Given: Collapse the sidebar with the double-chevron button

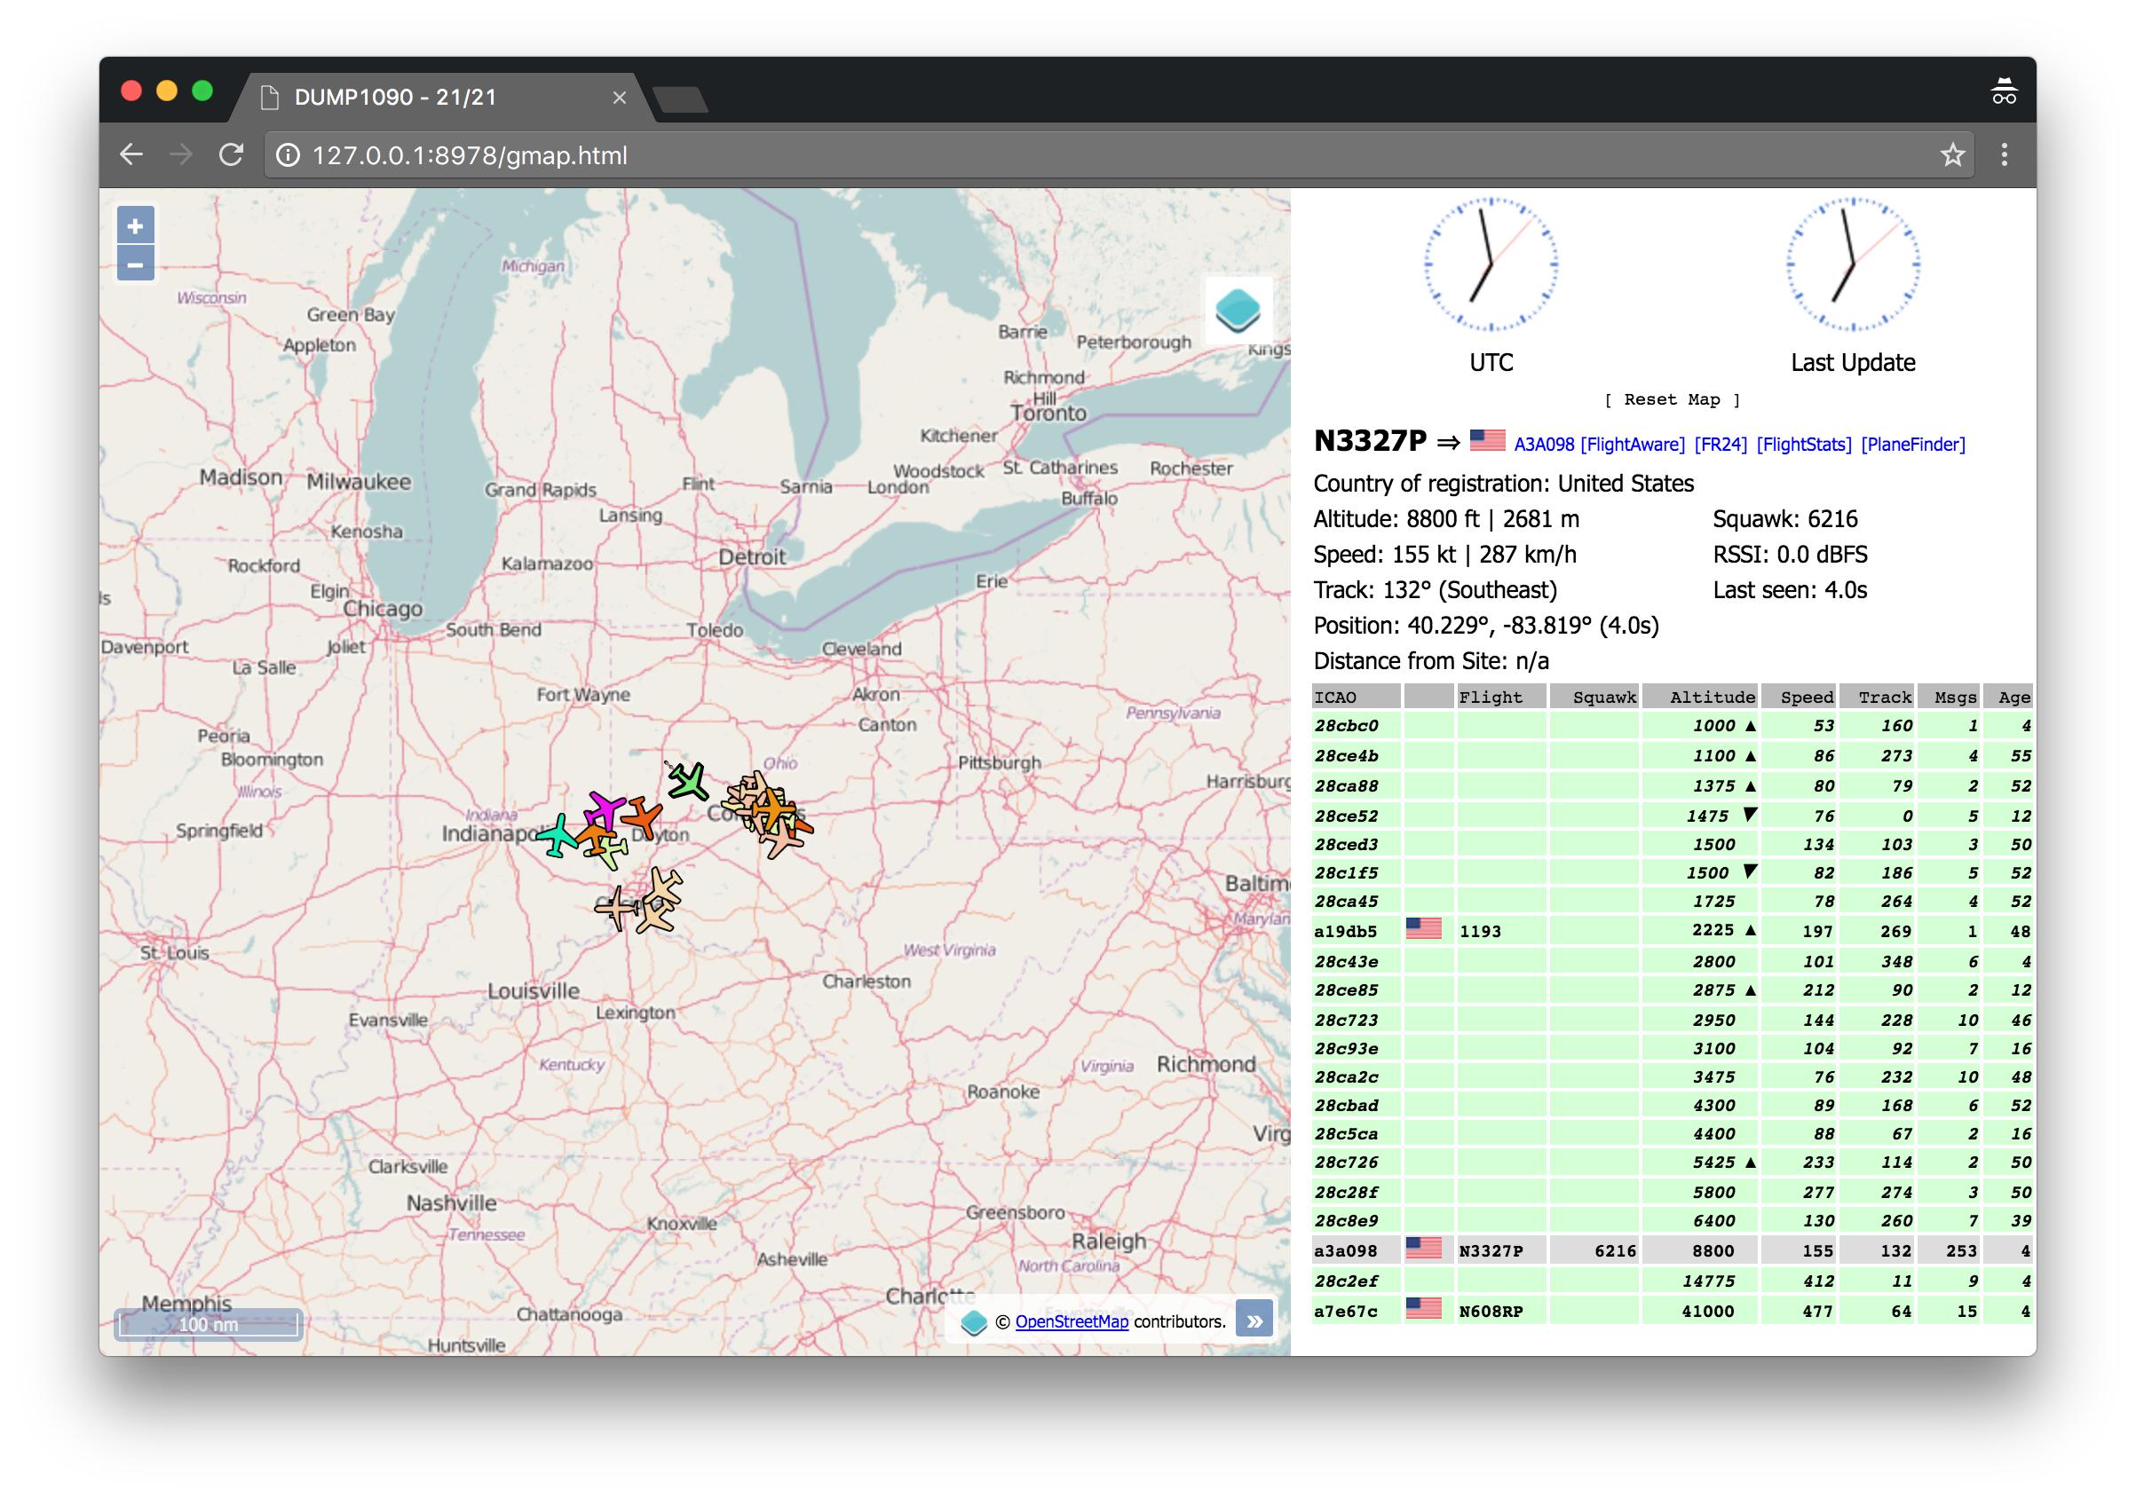Looking at the screenshot, I should [1254, 1321].
